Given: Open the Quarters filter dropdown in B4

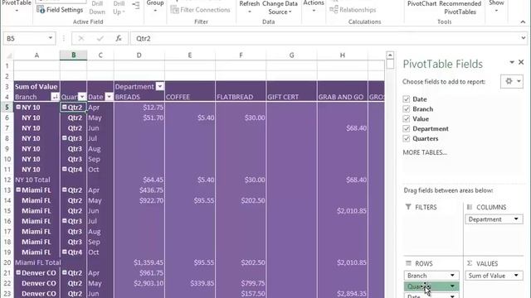Looking at the screenshot, I should click(82, 97).
